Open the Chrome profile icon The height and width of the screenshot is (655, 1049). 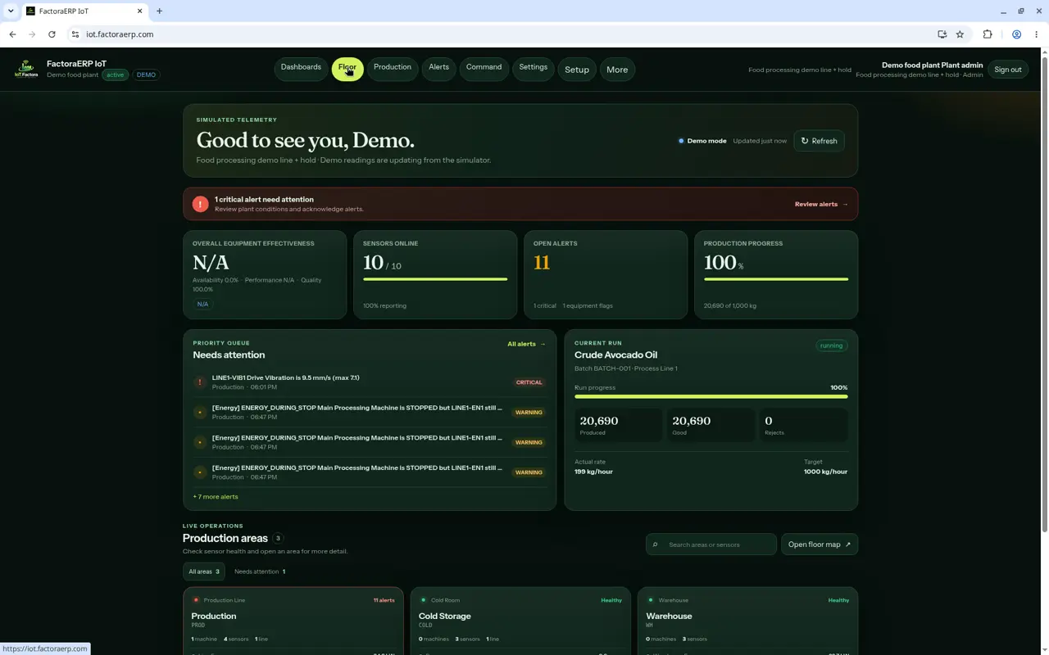(1016, 34)
